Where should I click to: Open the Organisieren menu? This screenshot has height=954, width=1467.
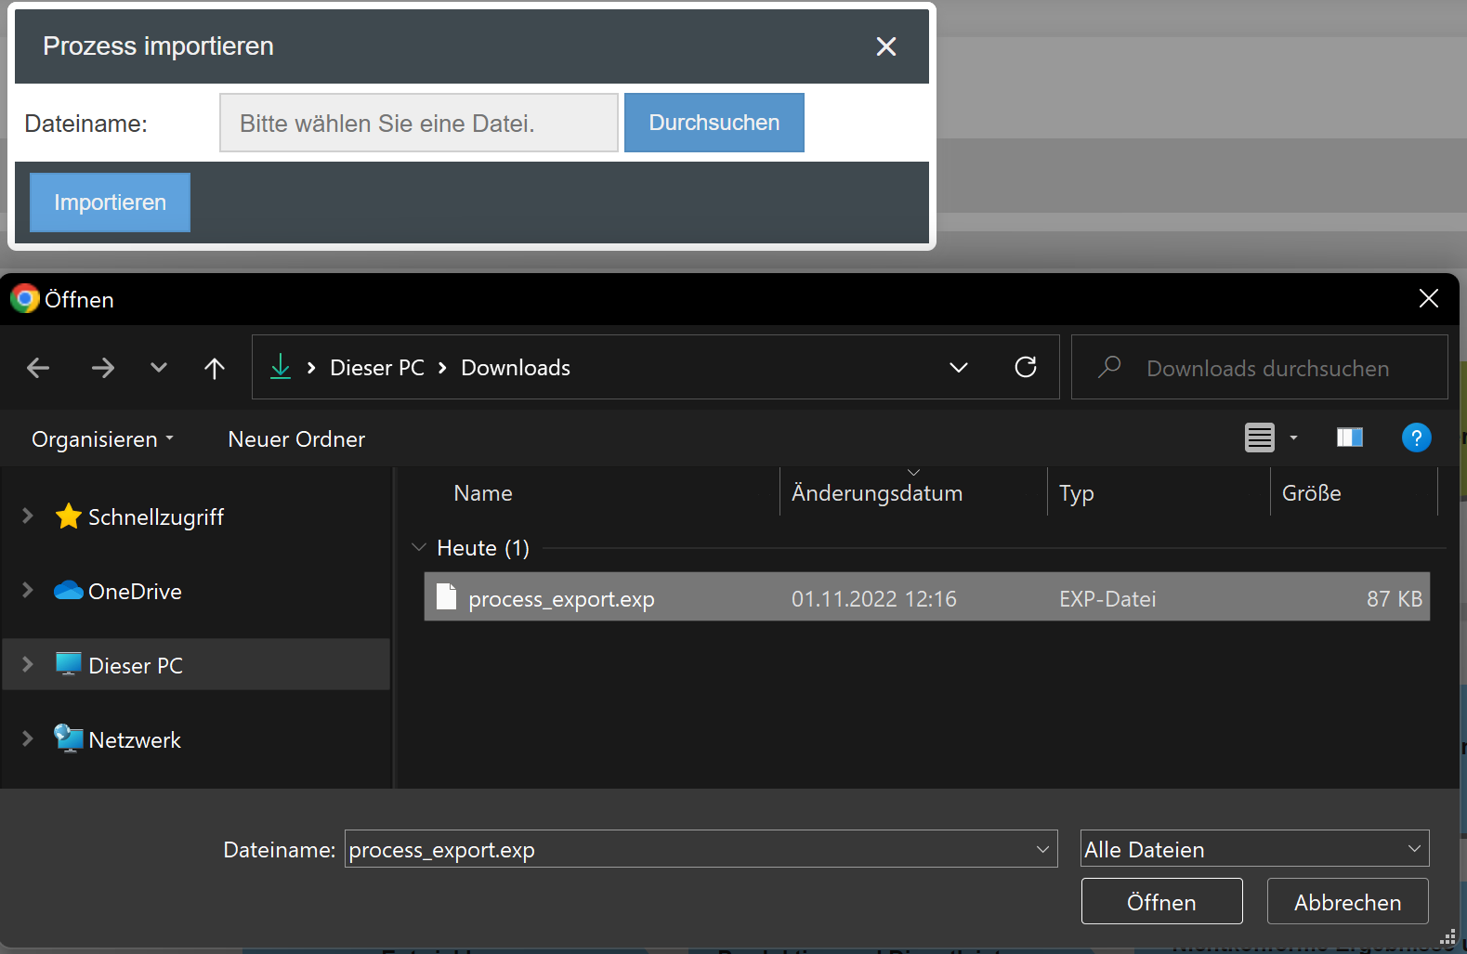click(x=102, y=439)
